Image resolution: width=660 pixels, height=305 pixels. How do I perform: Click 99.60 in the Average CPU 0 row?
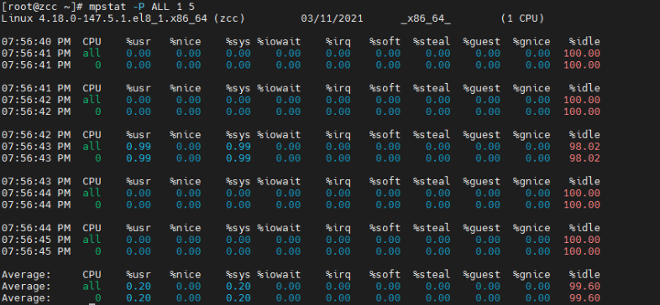pos(584,298)
